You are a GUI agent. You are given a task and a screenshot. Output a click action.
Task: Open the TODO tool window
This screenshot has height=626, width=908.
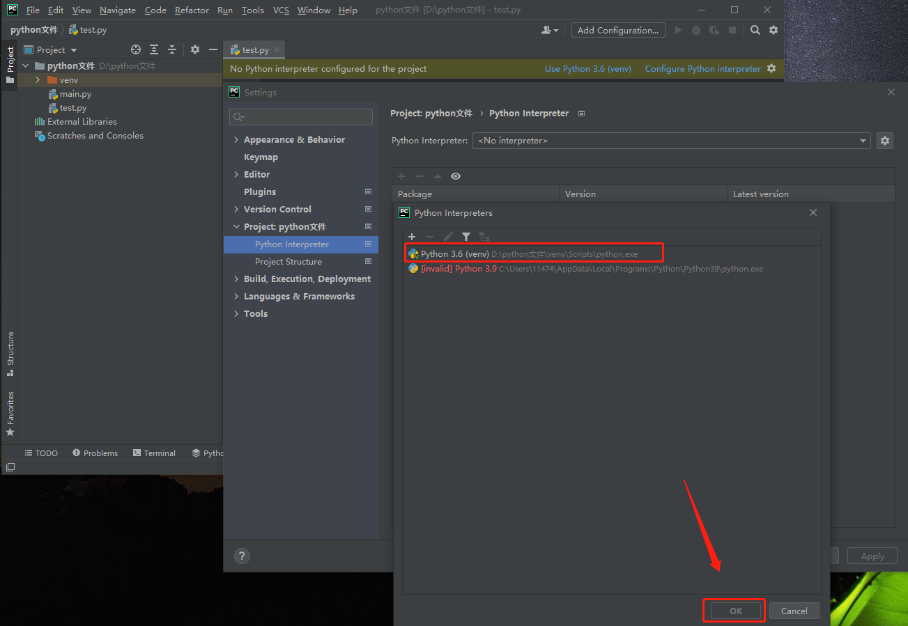[x=41, y=453]
